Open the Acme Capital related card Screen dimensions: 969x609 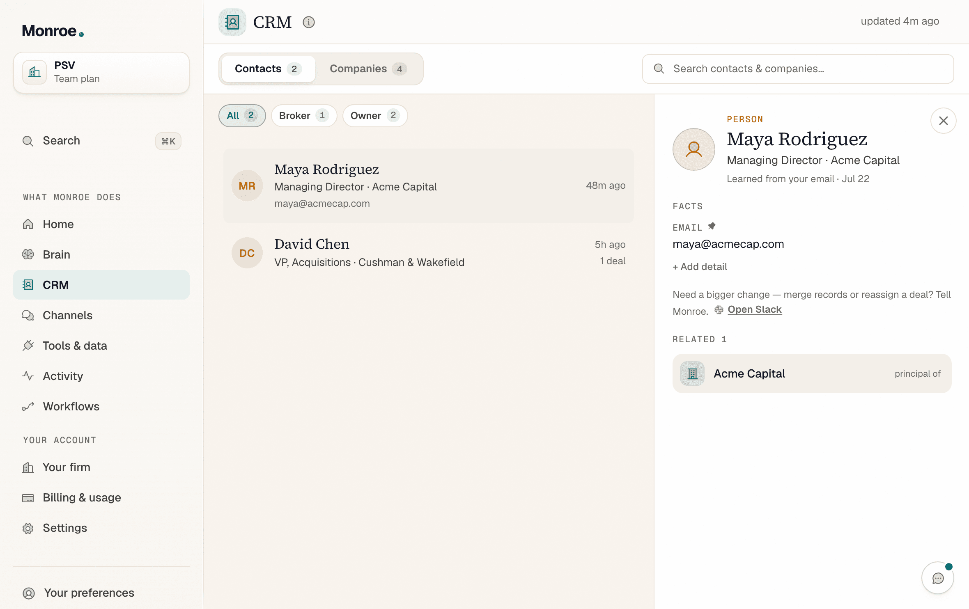click(x=812, y=373)
